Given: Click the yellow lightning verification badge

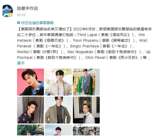Looking at the screenshot, I should point(11,15).
